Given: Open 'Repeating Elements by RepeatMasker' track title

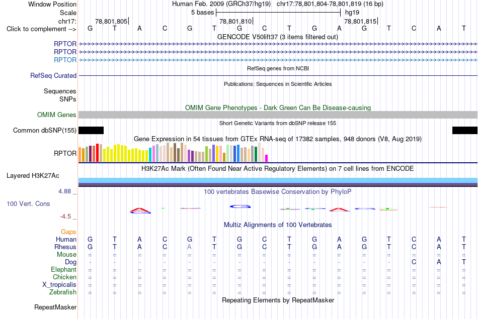Looking at the screenshot, I should tap(278, 300).
